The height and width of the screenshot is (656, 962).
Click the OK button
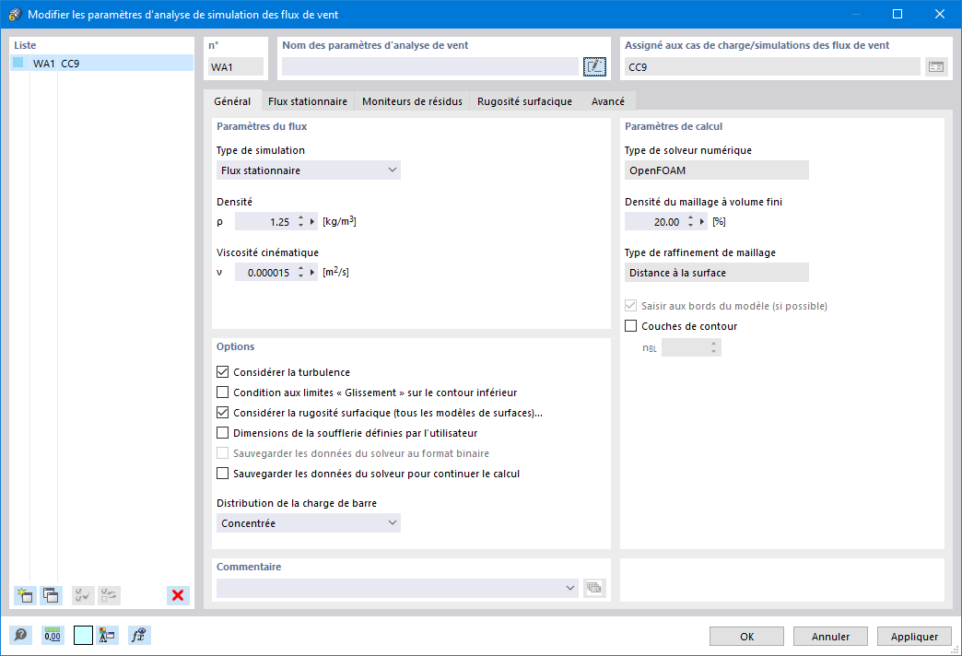[x=746, y=637]
